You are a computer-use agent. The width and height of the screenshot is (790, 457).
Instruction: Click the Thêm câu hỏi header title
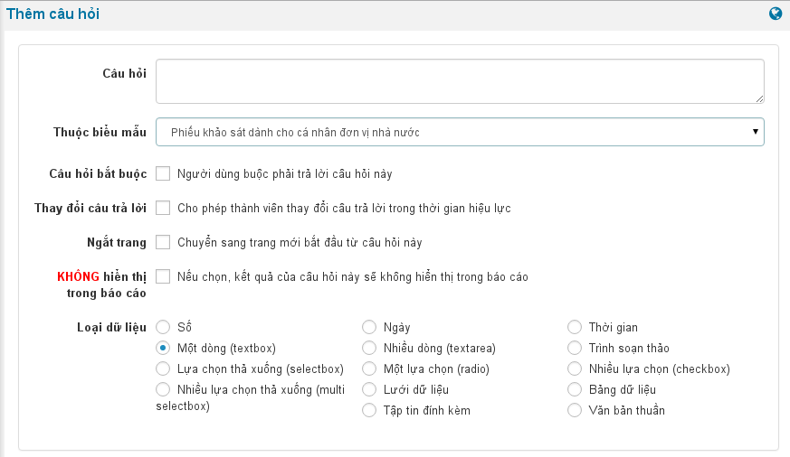(x=52, y=14)
